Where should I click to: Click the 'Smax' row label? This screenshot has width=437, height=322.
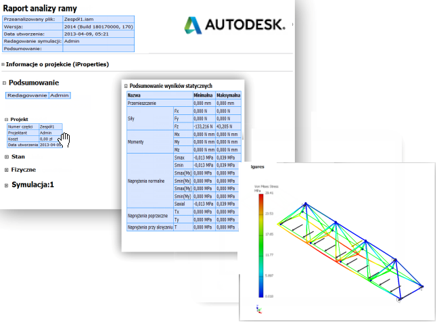[x=183, y=158]
